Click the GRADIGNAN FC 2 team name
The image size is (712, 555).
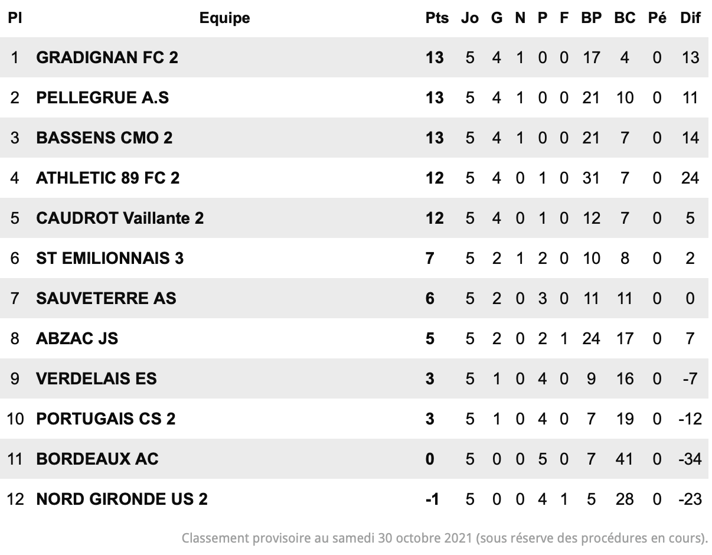tap(107, 57)
